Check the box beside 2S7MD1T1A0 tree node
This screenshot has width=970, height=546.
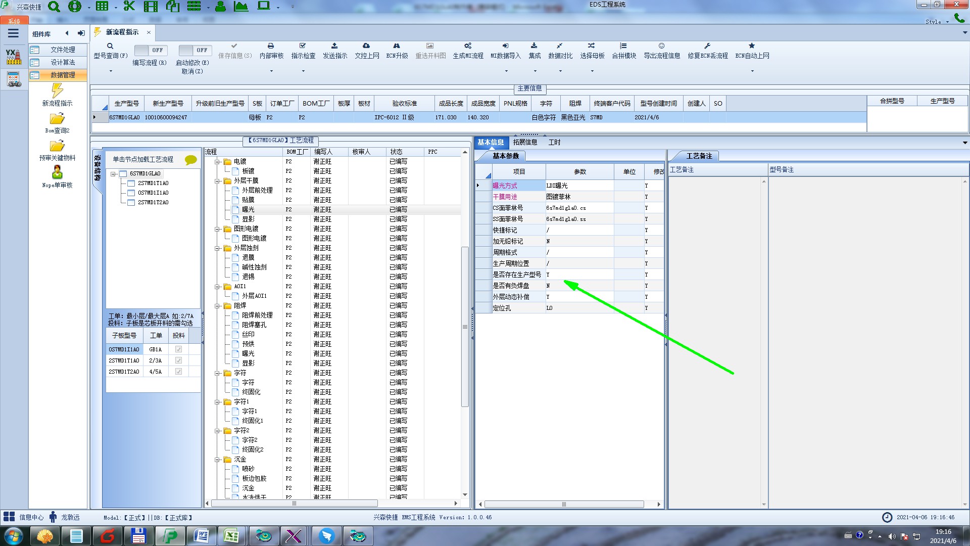tap(131, 183)
